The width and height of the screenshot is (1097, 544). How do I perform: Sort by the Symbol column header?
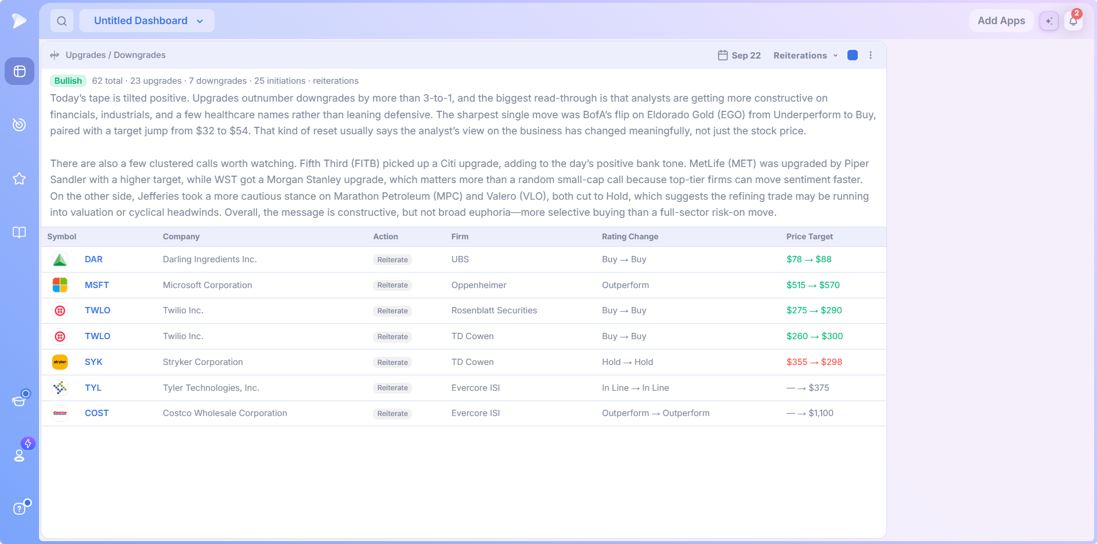pyautogui.click(x=62, y=236)
